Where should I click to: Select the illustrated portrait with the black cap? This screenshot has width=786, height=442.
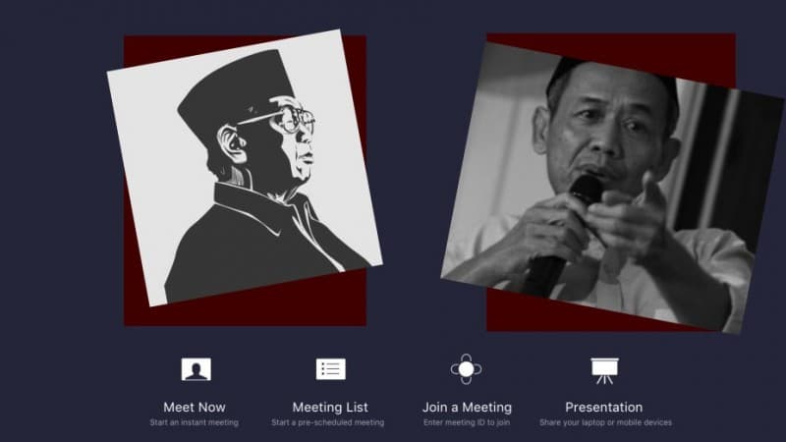(245, 168)
